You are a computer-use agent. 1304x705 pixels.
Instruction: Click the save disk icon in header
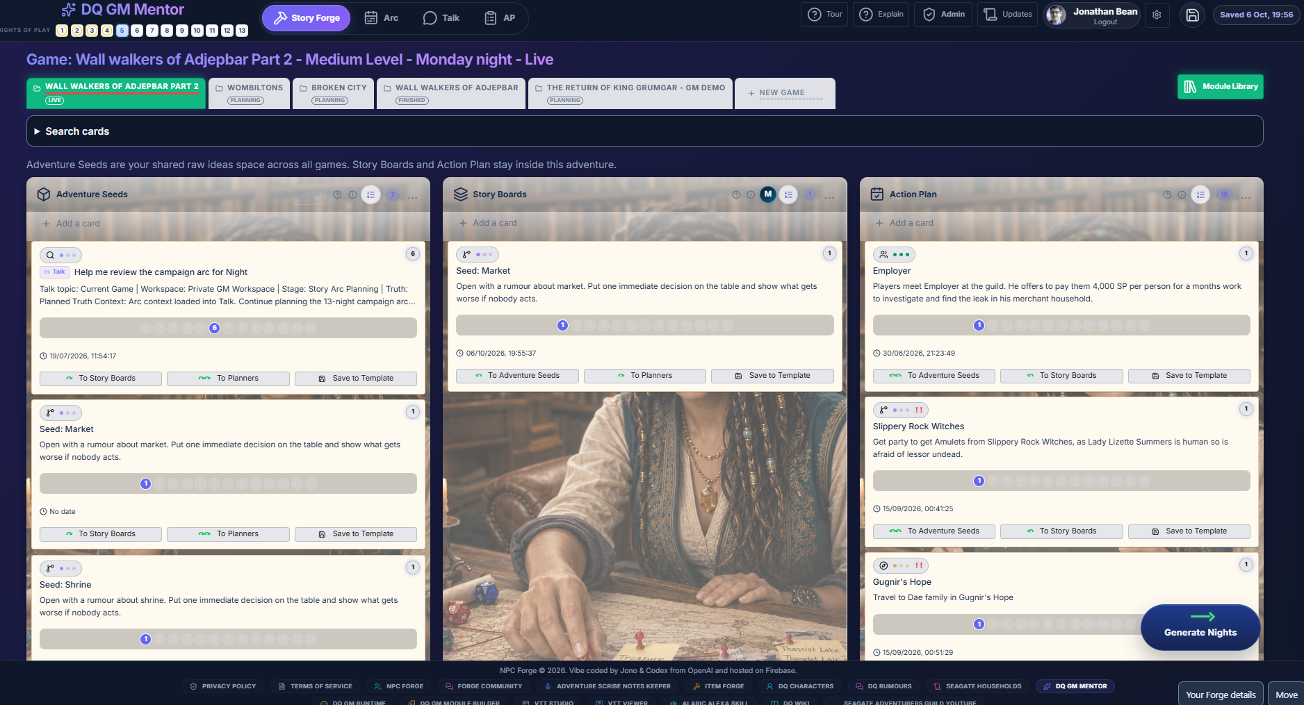click(1192, 15)
